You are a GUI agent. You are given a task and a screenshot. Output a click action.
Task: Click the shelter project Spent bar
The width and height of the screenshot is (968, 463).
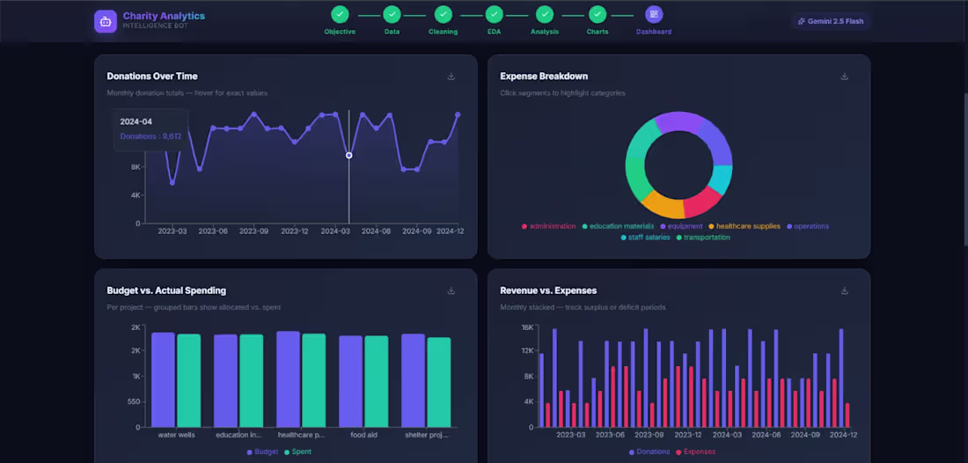tap(439, 382)
